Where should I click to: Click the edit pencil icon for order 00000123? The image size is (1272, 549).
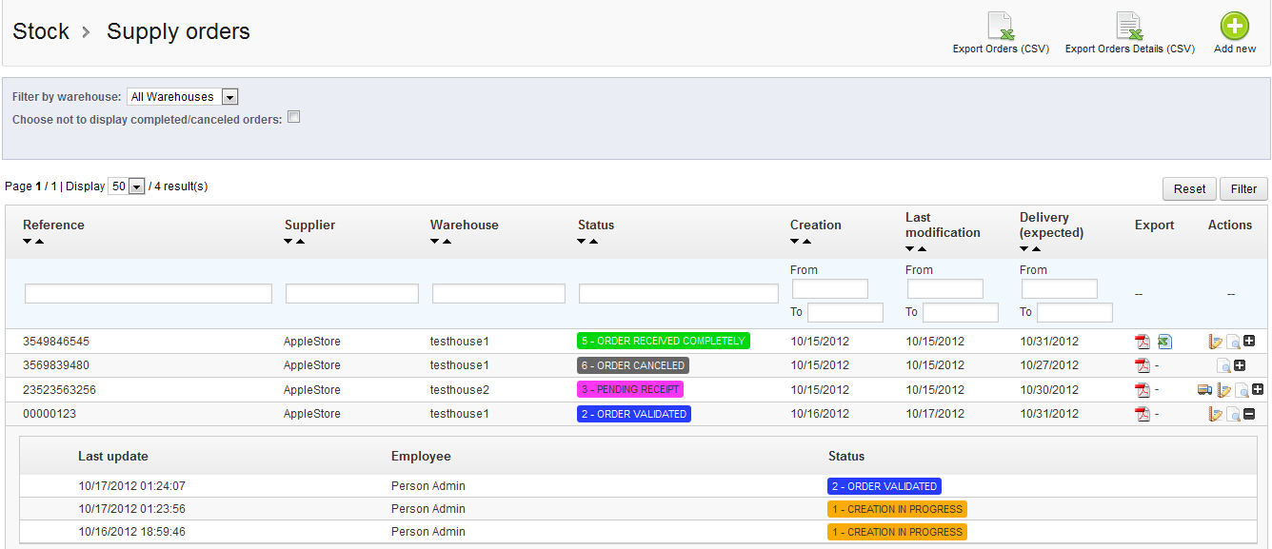[1216, 414]
